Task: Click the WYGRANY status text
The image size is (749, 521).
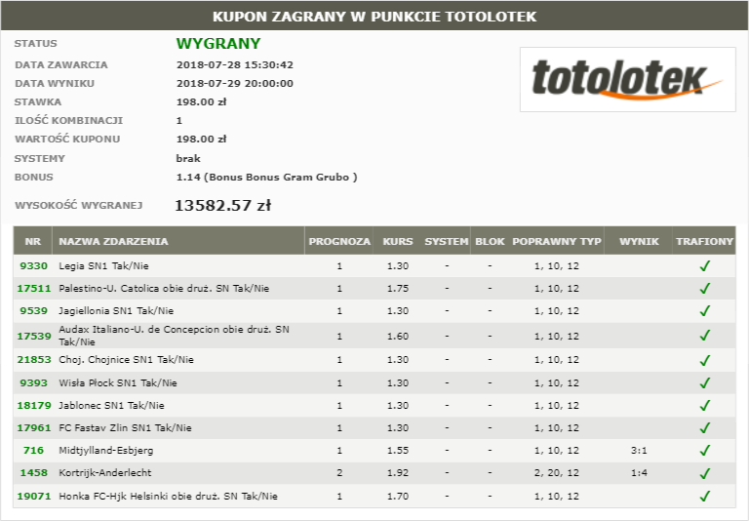Action: 218,44
